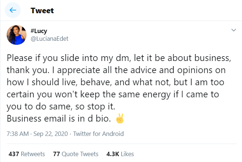Click the 'Quote Tweets' label text
Screen dimensions: 242x162
(80, 154)
